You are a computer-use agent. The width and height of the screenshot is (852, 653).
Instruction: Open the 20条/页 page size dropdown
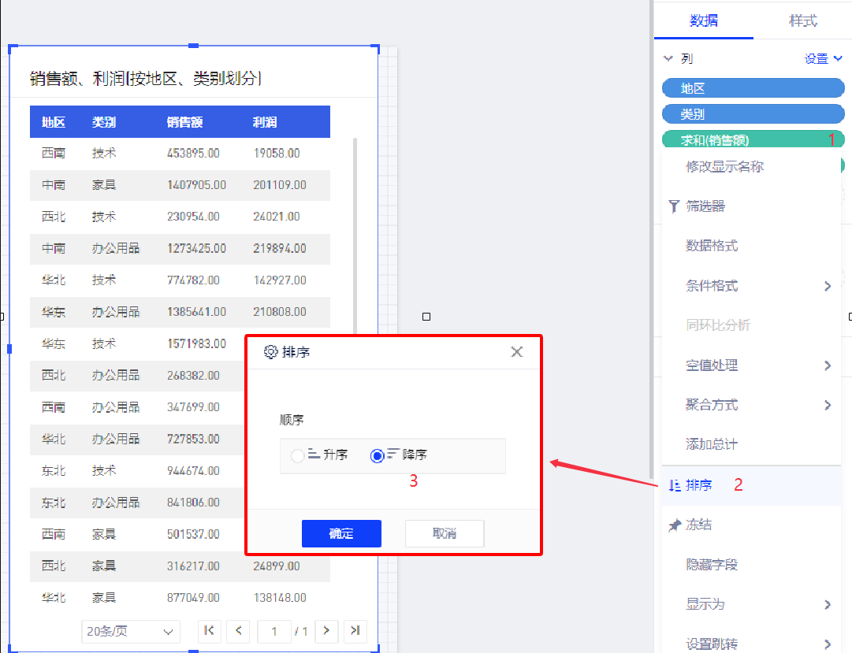(131, 631)
